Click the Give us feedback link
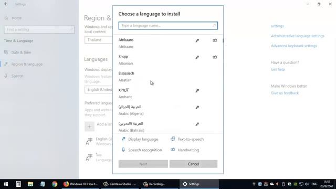 285,93
